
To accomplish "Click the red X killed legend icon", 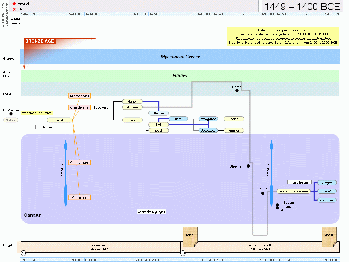I will pos(14,9).
